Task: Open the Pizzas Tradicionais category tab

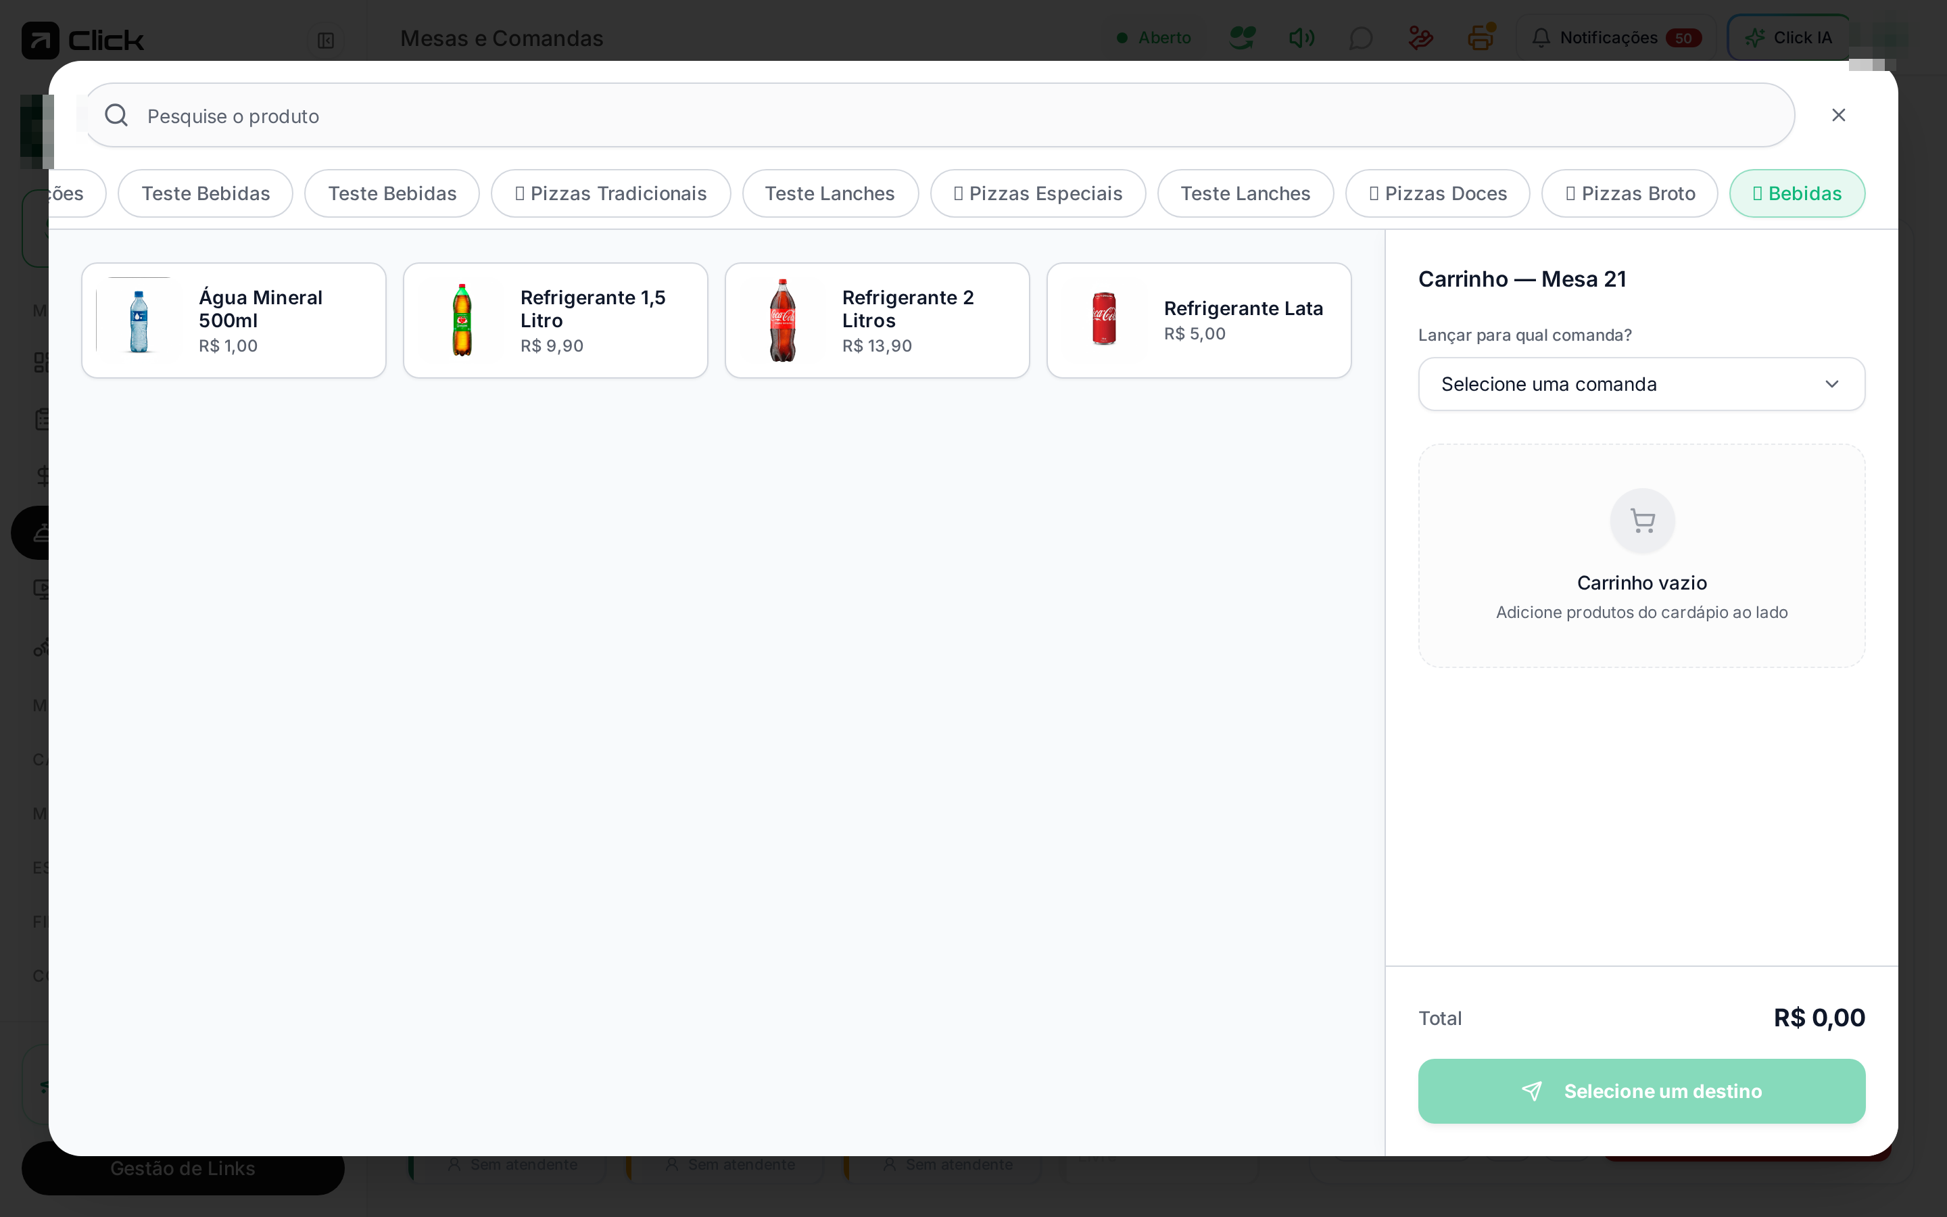Action: 610,193
